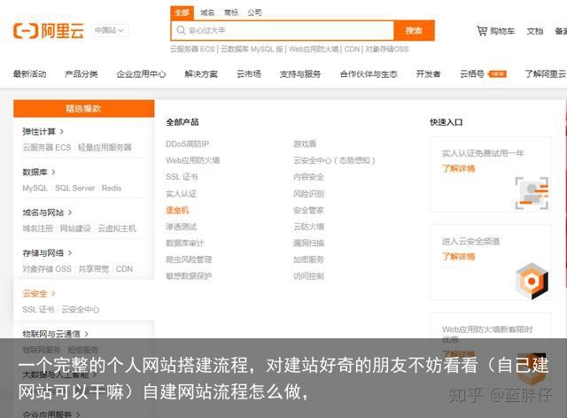
Task: Expand the 存储与网络 category arrow
Action: (x=70, y=253)
